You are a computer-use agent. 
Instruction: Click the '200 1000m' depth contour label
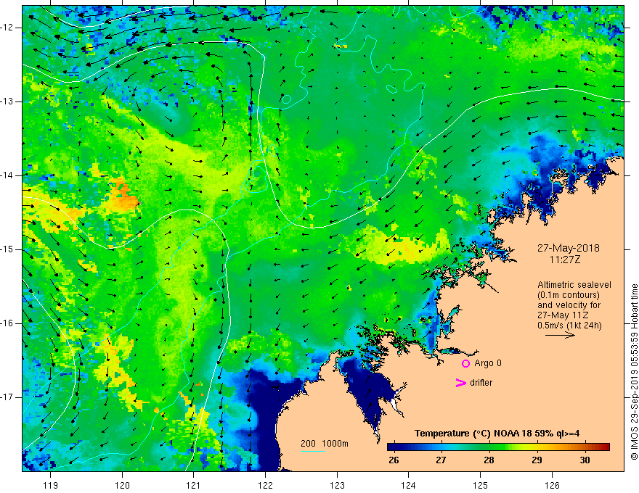pos(325,444)
